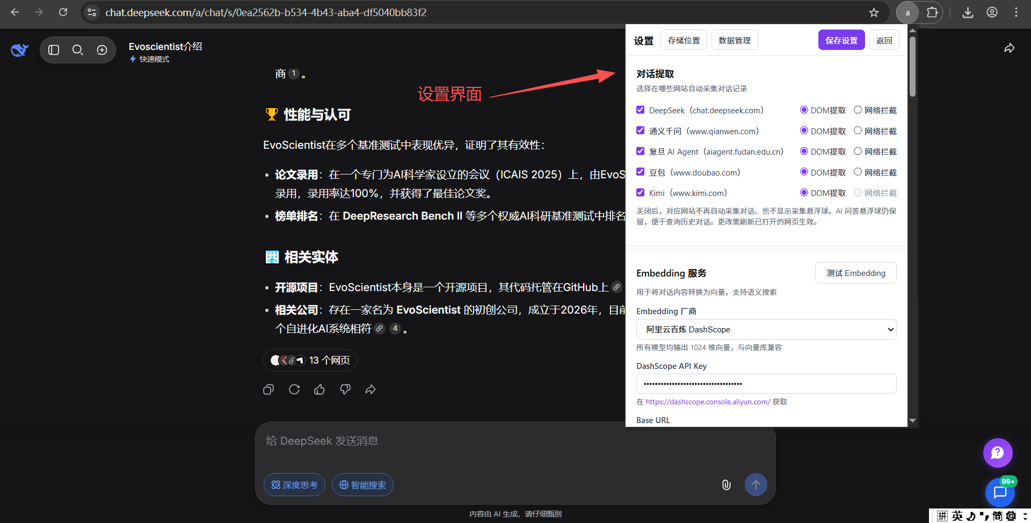This screenshot has width=1031, height=523.
Task: Go back in browser history
Action: coord(15,12)
